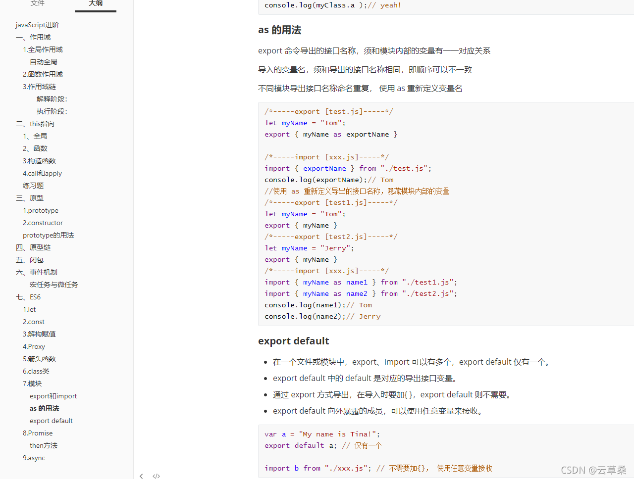Select the 自动全局 outline entry
The image size is (634, 479).
(x=44, y=62)
